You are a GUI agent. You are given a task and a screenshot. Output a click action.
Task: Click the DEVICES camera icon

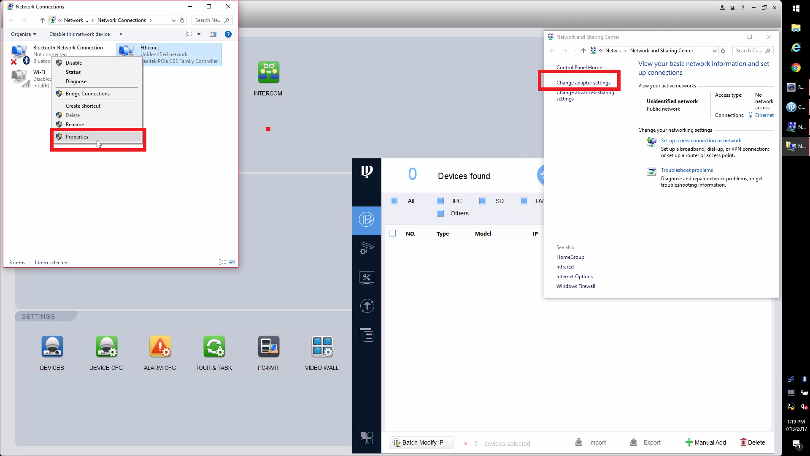(52, 347)
